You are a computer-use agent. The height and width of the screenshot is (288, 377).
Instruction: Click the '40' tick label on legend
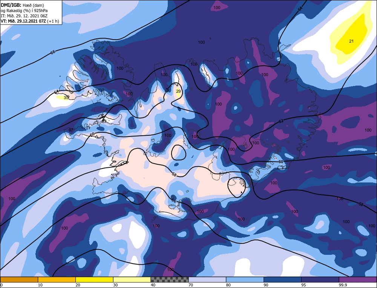[x=153, y=285]
